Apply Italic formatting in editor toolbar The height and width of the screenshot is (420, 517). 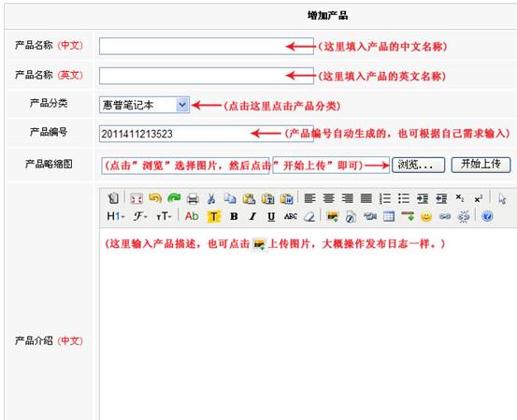coord(252,216)
